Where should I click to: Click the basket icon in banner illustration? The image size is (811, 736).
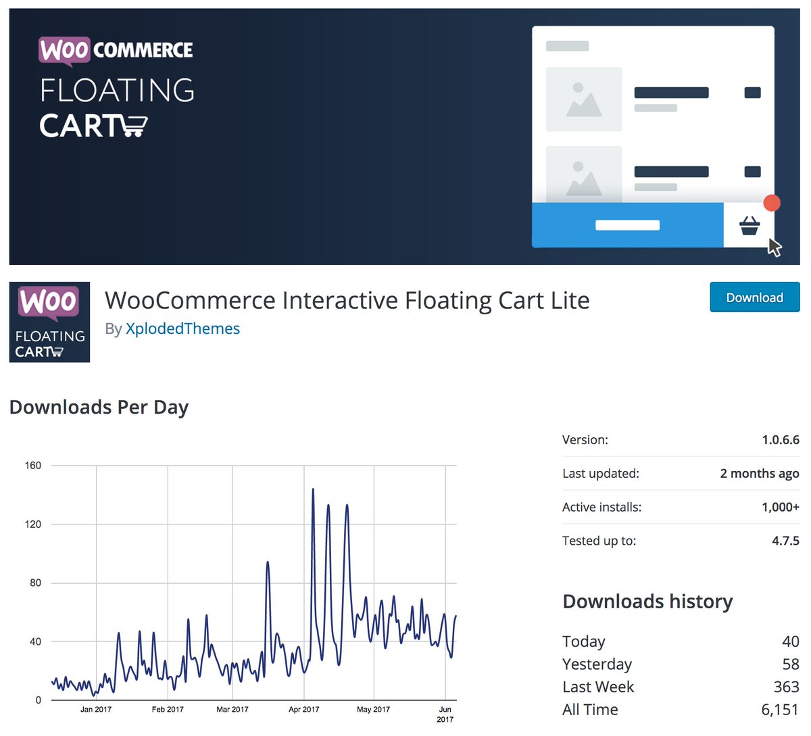(749, 226)
